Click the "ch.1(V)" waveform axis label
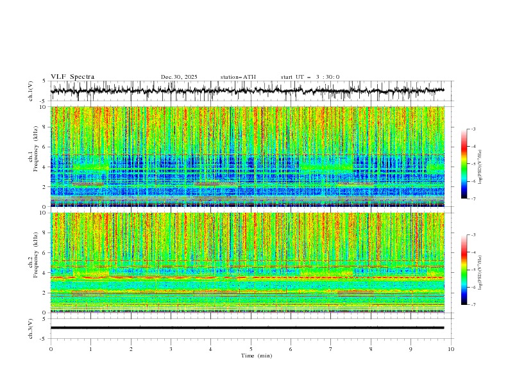Viewport: 508px width, 392px height. tap(31, 91)
